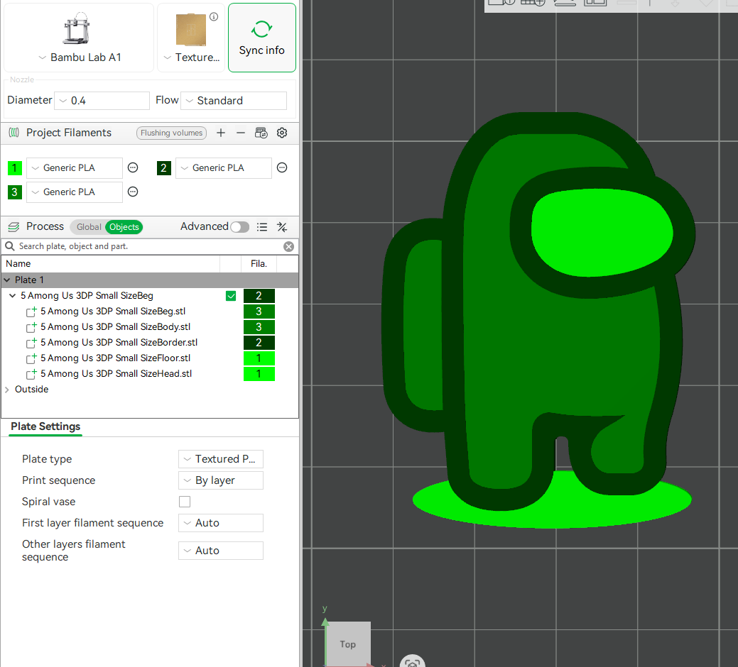Add a new filament with the plus icon
Screen dimensions: 738x667
coord(221,133)
